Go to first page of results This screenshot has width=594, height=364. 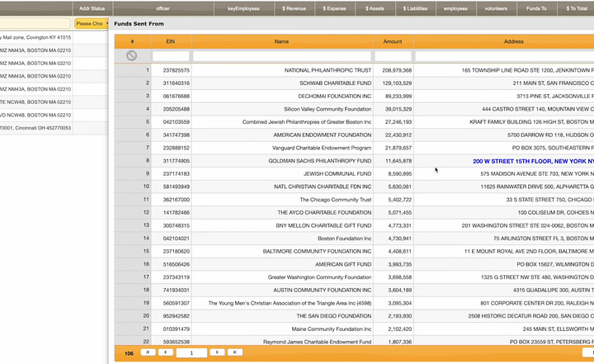tap(148, 352)
